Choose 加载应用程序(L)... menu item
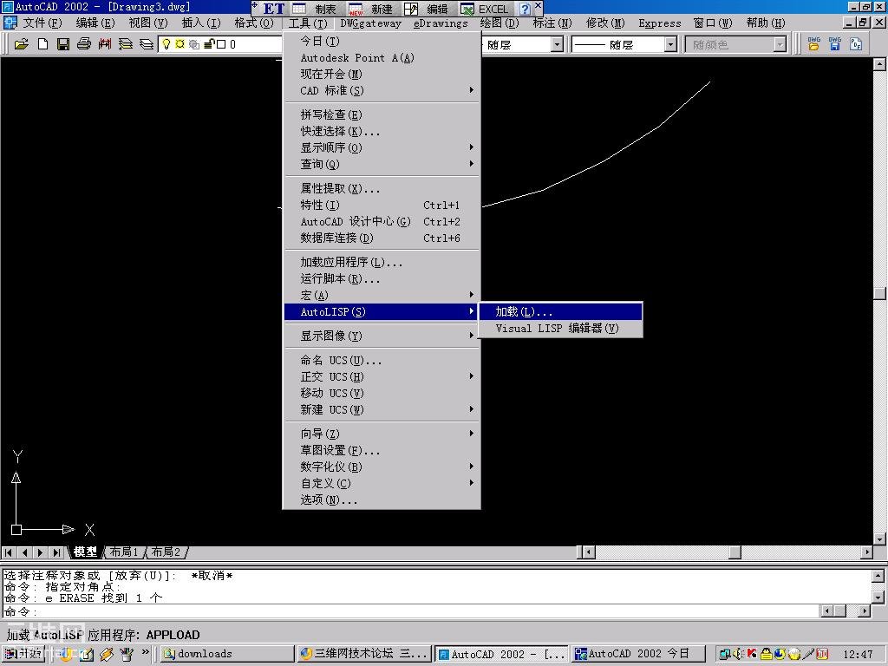Viewport: 888px width, 666px height. click(382, 262)
